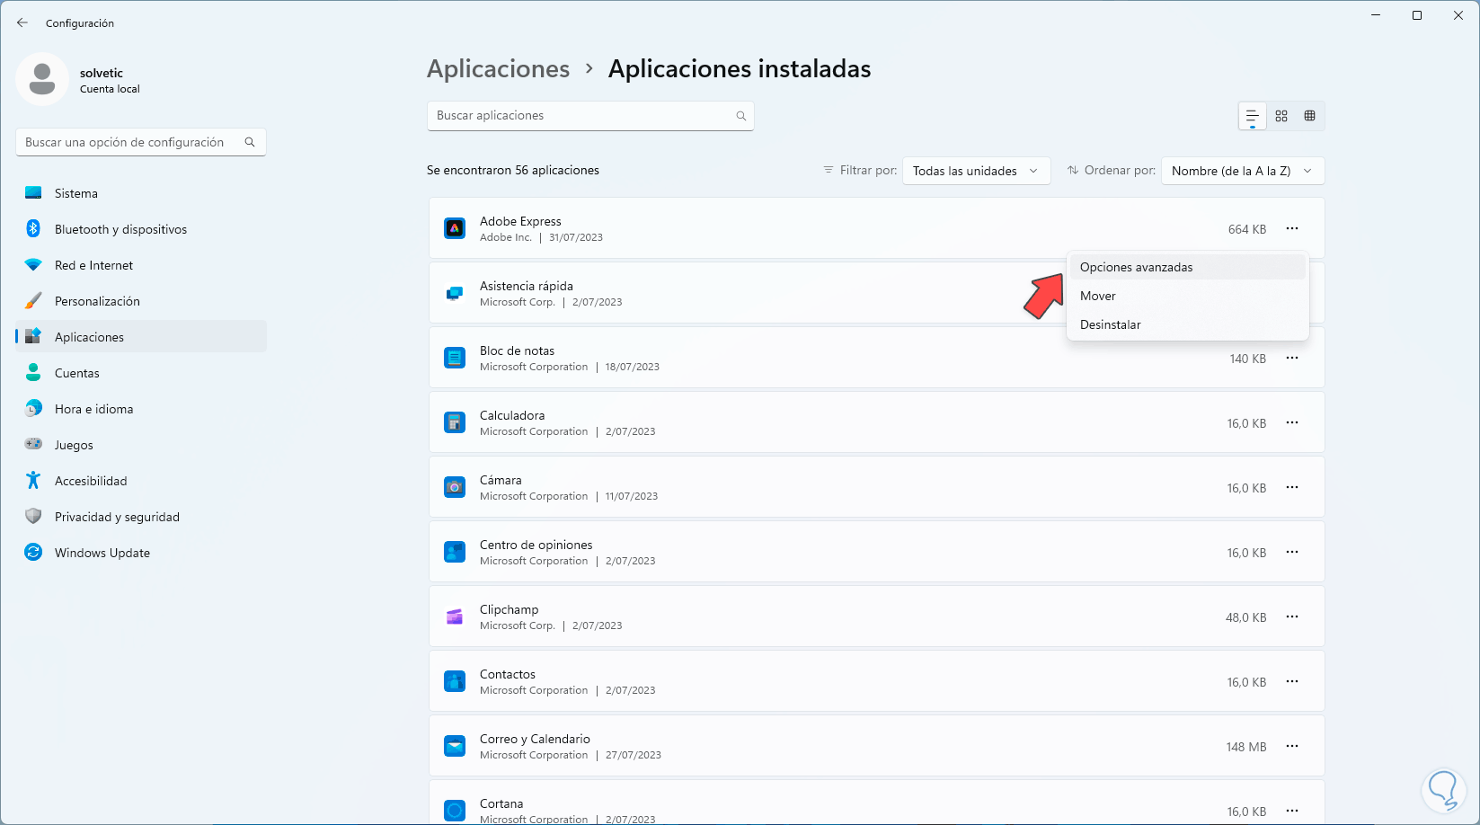Go to Hora e idioma settings
Screen dimensions: 1480x825
click(x=141, y=409)
